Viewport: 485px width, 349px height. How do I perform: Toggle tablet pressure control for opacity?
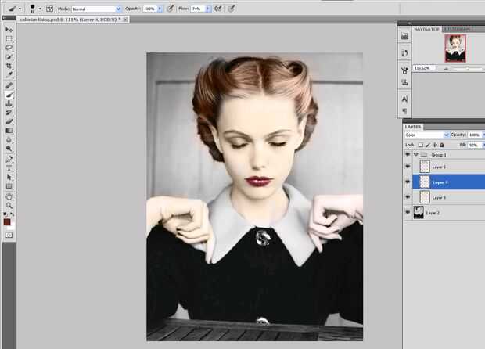pyautogui.click(x=170, y=9)
